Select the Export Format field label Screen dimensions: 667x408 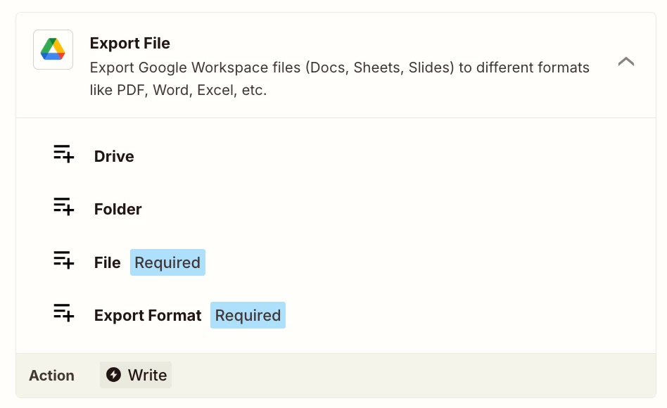(148, 315)
